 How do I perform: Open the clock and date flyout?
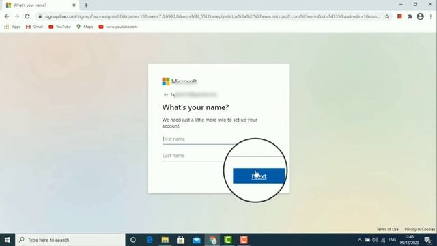tap(410, 240)
